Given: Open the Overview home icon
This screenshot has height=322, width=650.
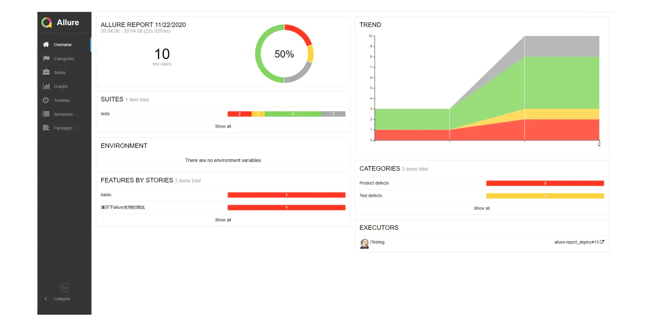Looking at the screenshot, I should pyautogui.click(x=46, y=44).
